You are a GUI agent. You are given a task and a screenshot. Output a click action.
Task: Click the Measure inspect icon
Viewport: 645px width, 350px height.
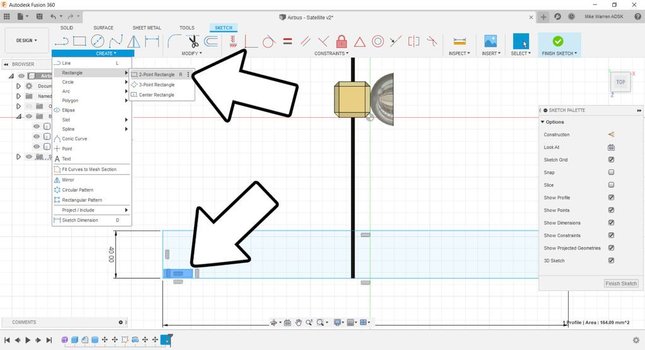click(x=459, y=41)
